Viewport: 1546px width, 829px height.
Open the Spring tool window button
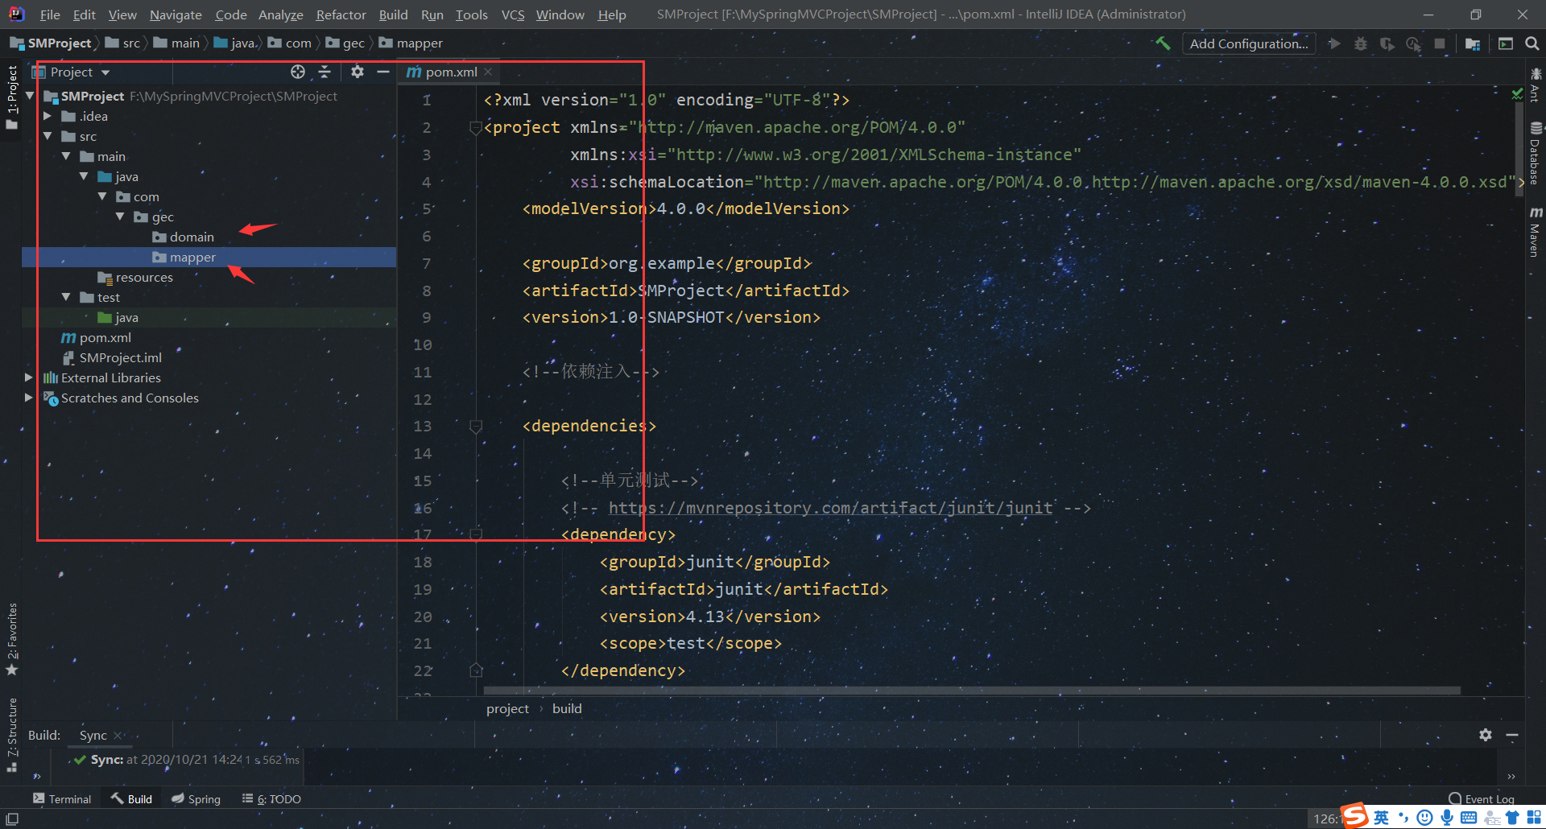coord(196,798)
